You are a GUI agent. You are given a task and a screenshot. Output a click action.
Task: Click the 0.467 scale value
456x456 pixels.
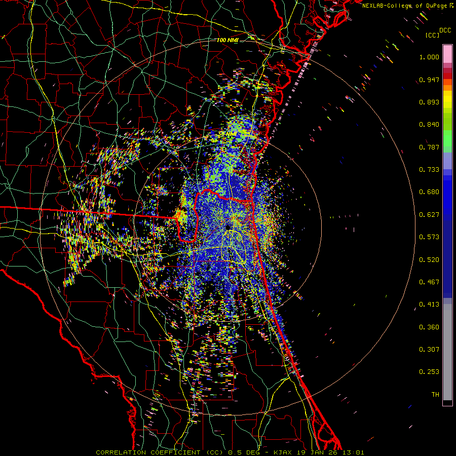(429, 282)
